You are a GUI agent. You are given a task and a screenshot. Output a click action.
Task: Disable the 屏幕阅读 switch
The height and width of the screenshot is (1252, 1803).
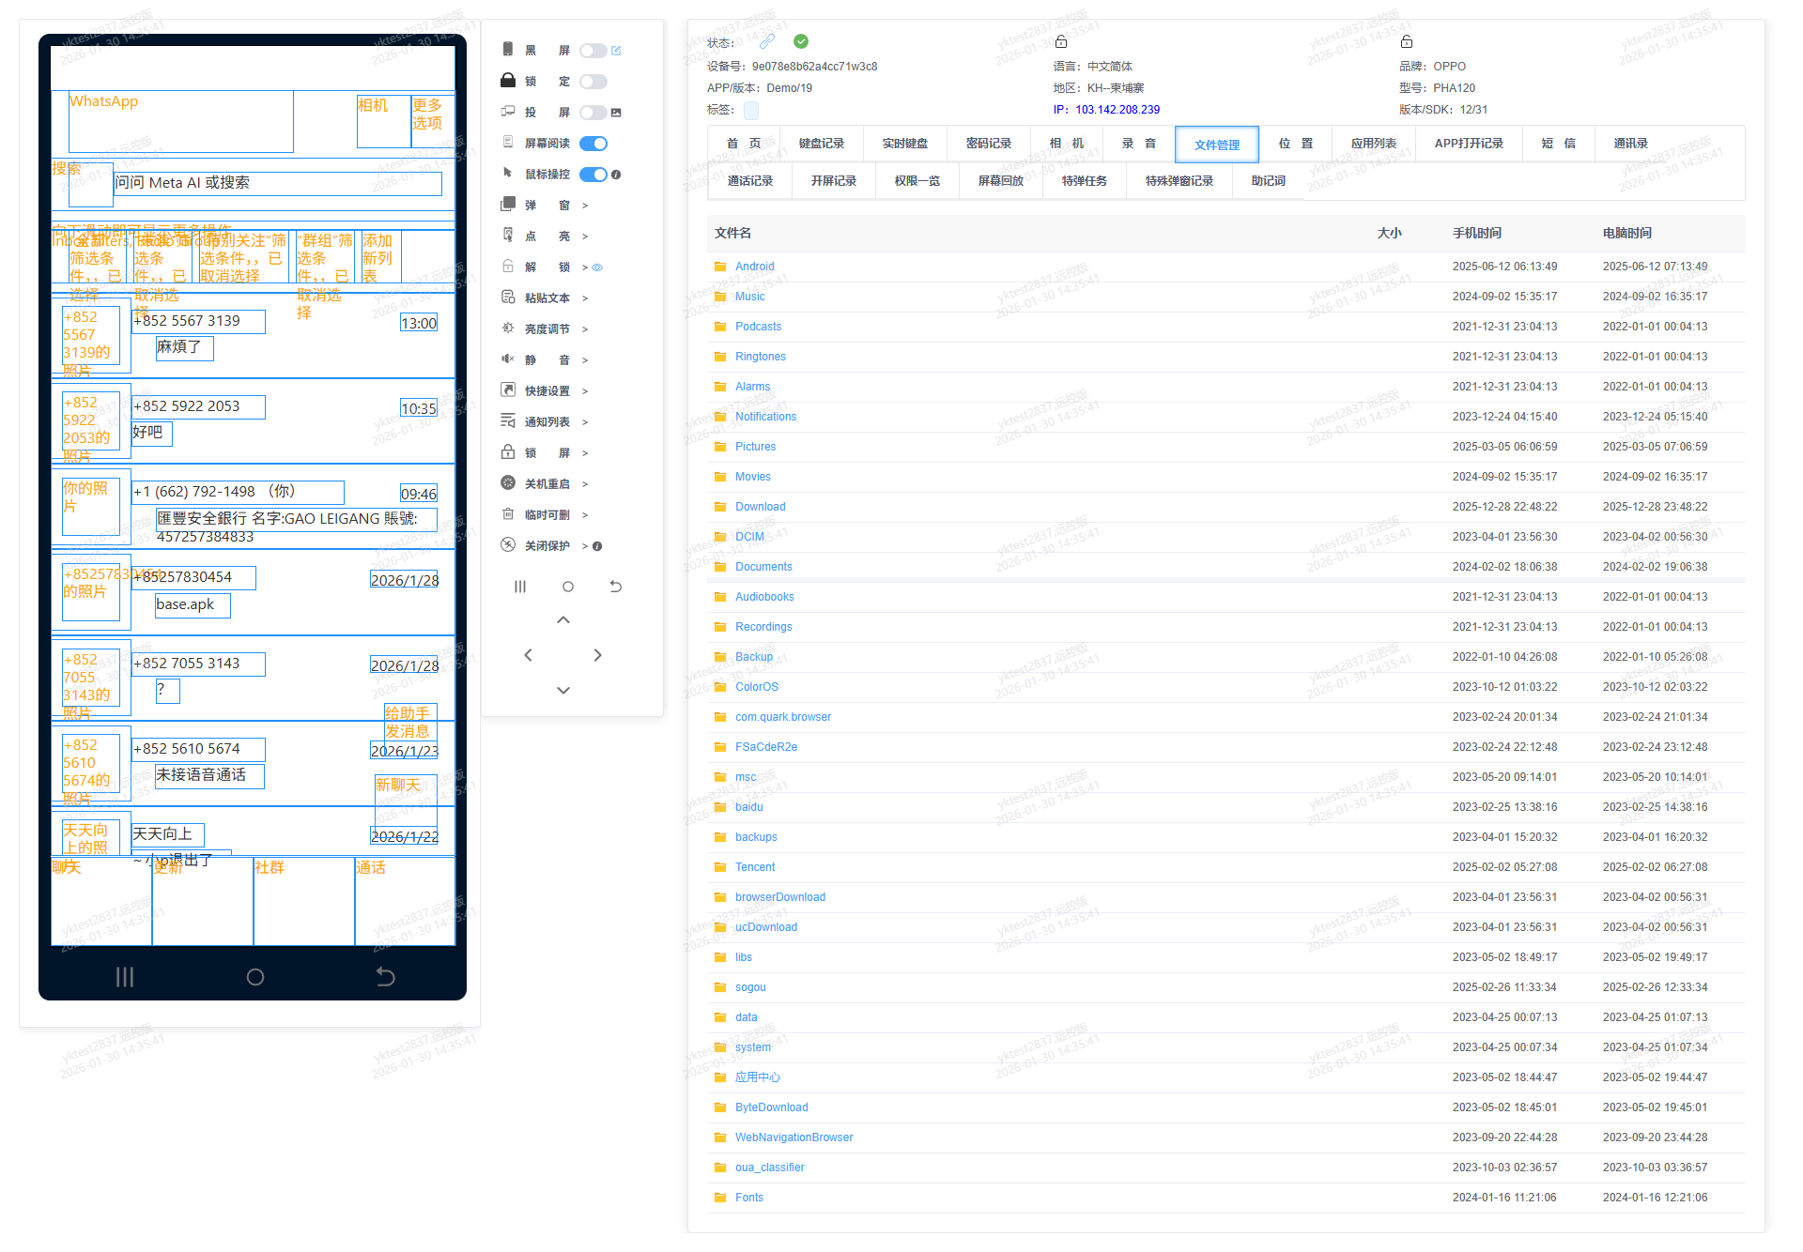(x=593, y=144)
